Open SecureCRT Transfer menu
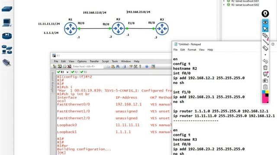277x155 pixels. (94, 61)
